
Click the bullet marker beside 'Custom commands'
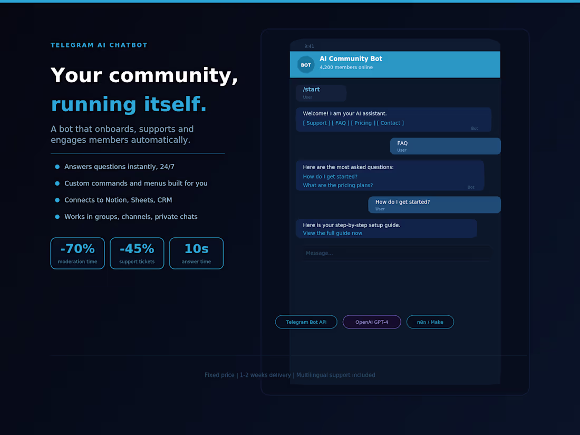(56, 183)
